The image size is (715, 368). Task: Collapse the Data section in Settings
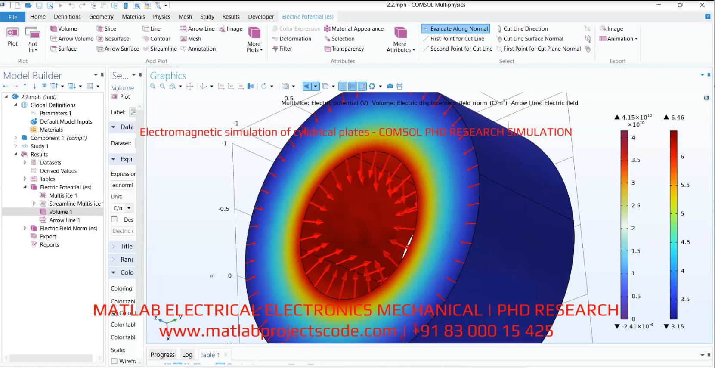click(x=113, y=127)
